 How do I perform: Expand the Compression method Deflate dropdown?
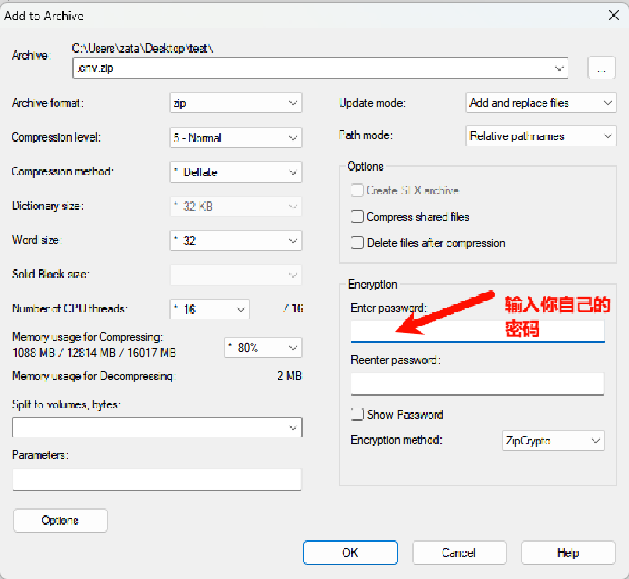(x=235, y=172)
